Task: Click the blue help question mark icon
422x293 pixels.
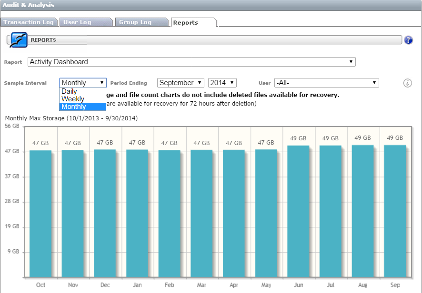Action: [x=408, y=40]
